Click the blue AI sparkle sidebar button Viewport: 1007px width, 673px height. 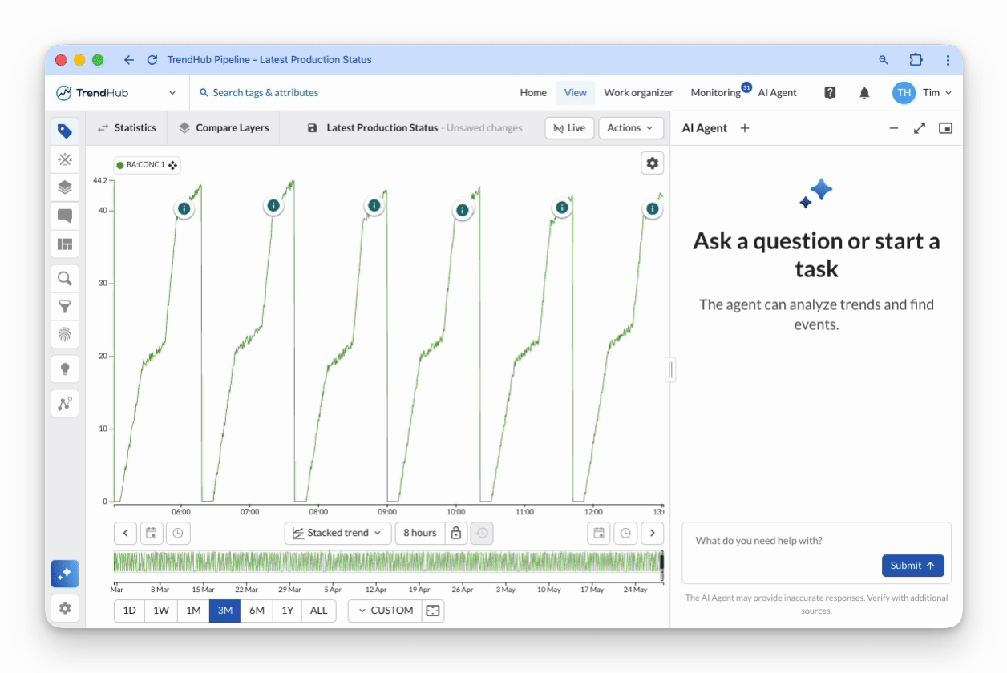coord(65,574)
